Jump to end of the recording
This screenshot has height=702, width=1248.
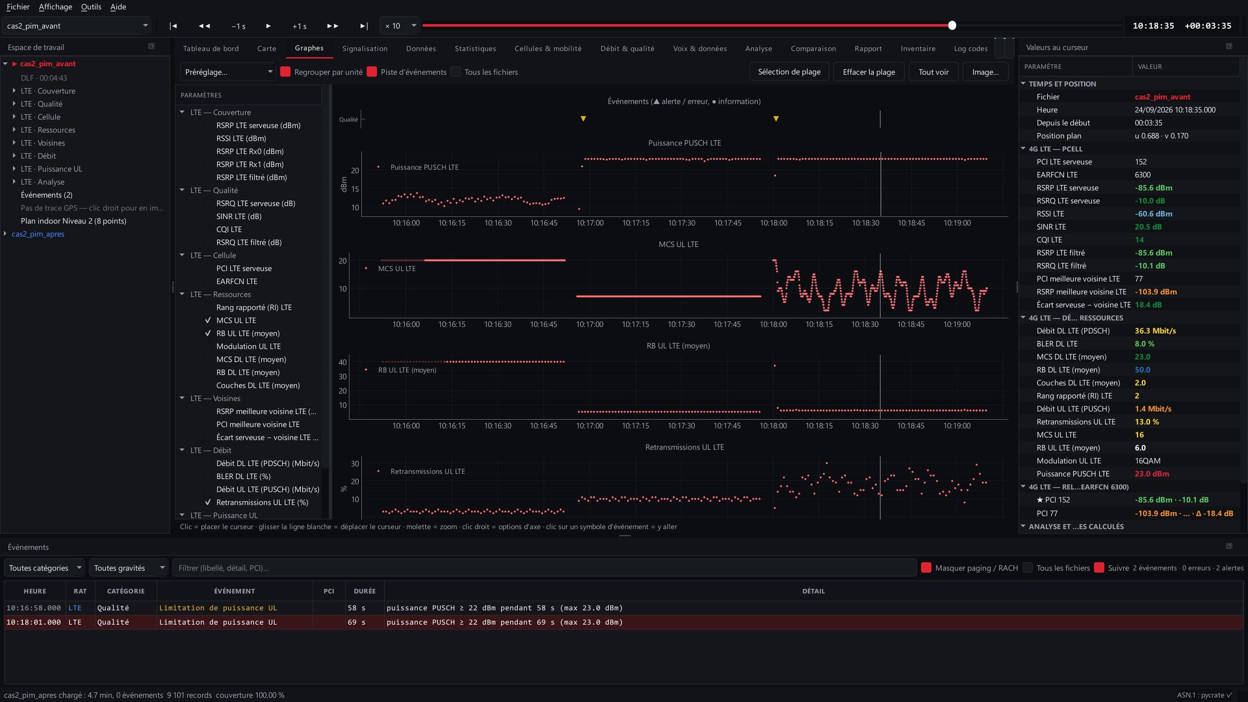click(x=364, y=26)
